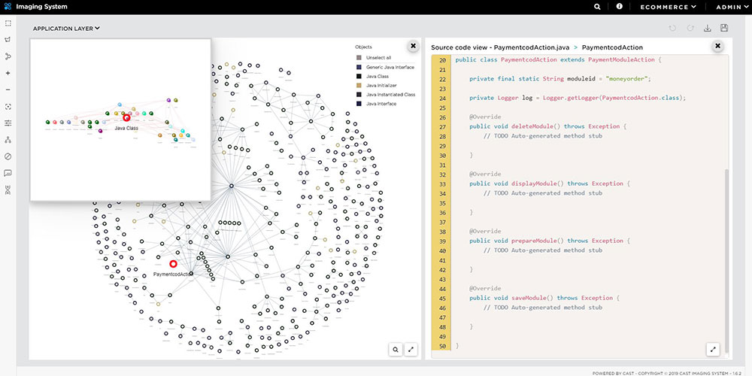Open the APPLICATION LAYER dropdown

click(x=66, y=29)
